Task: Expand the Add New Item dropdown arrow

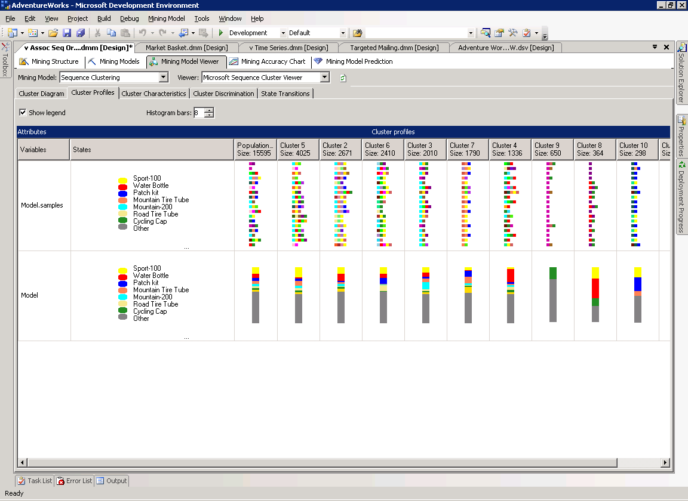Action: (42, 33)
